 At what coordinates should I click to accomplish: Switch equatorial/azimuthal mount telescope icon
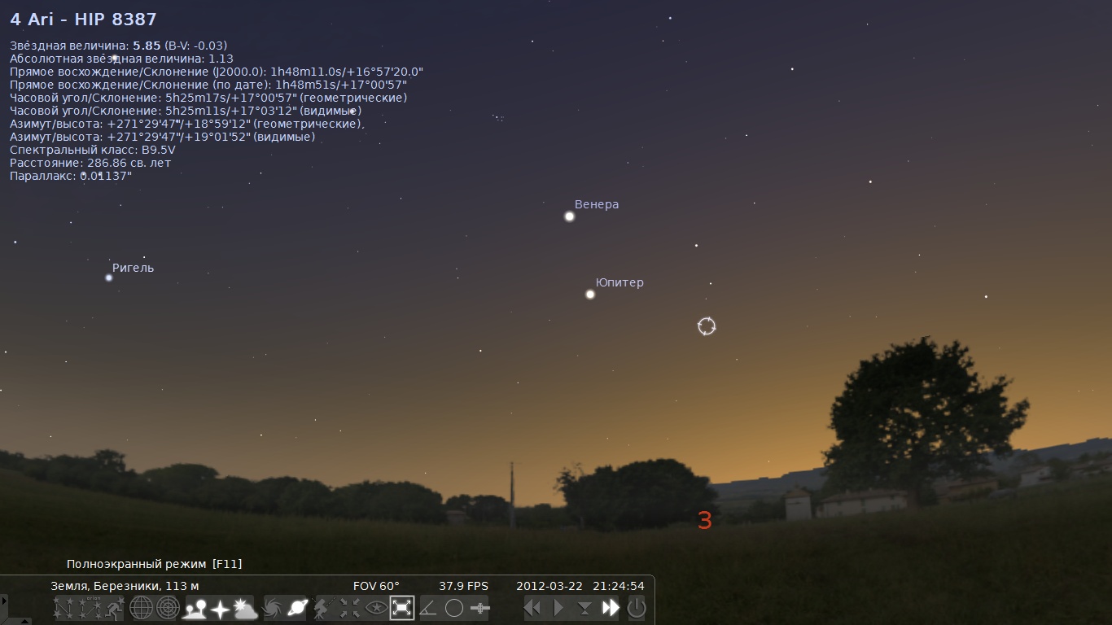pyautogui.click(x=323, y=608)
